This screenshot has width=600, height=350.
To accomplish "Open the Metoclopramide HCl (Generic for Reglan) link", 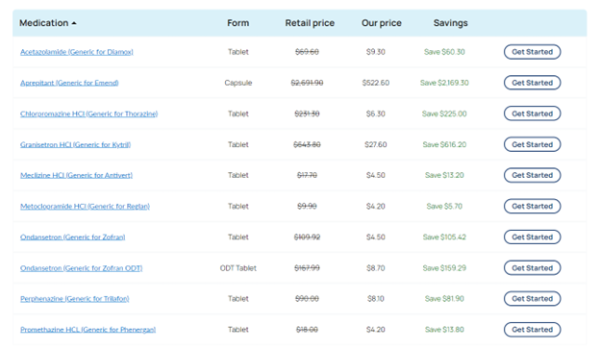I will 85,206.
